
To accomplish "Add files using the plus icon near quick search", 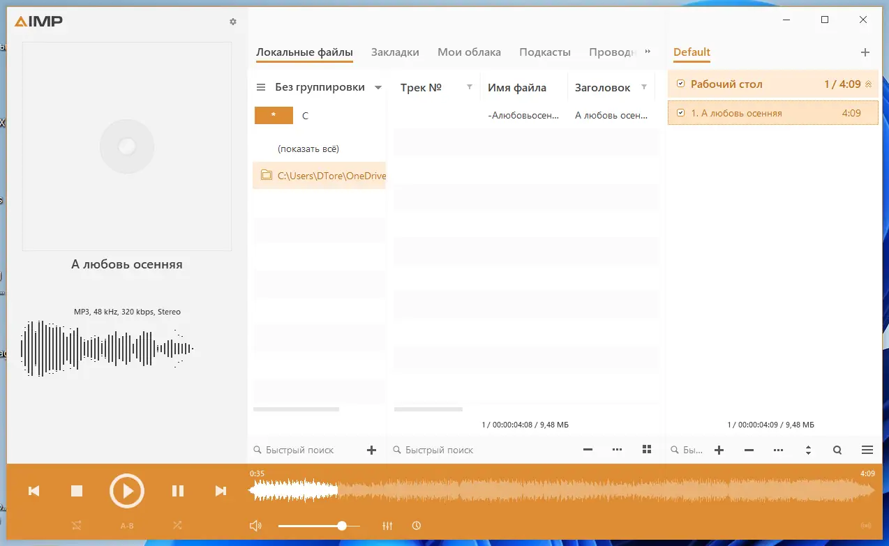I will 371,450.
